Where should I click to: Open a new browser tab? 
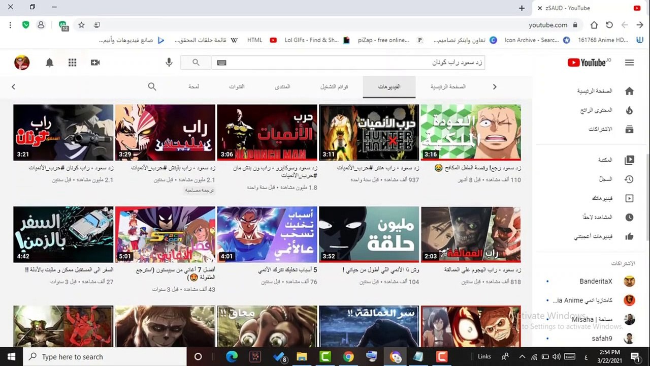coord(522,8)
